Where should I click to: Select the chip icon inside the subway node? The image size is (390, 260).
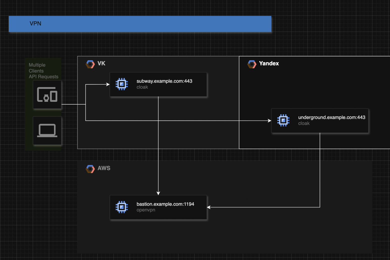coord(121,84)
